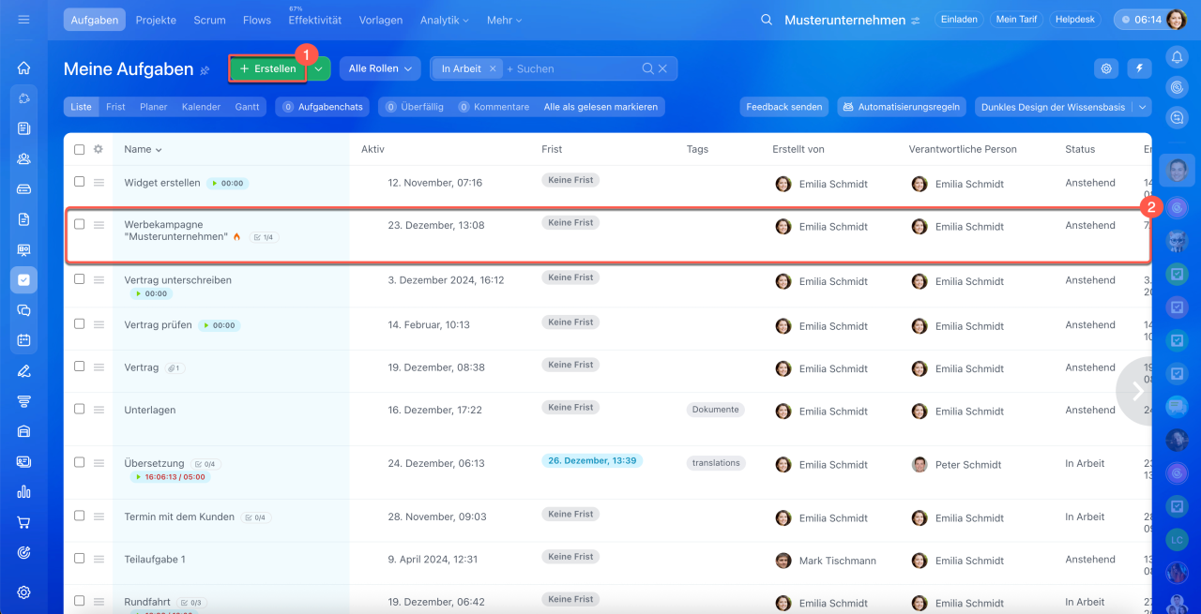The width and height of the screenshot is (1201, 614).
Task: Click the Suchen filter input field
Action: pyautogui.click(x=572, y=68)
